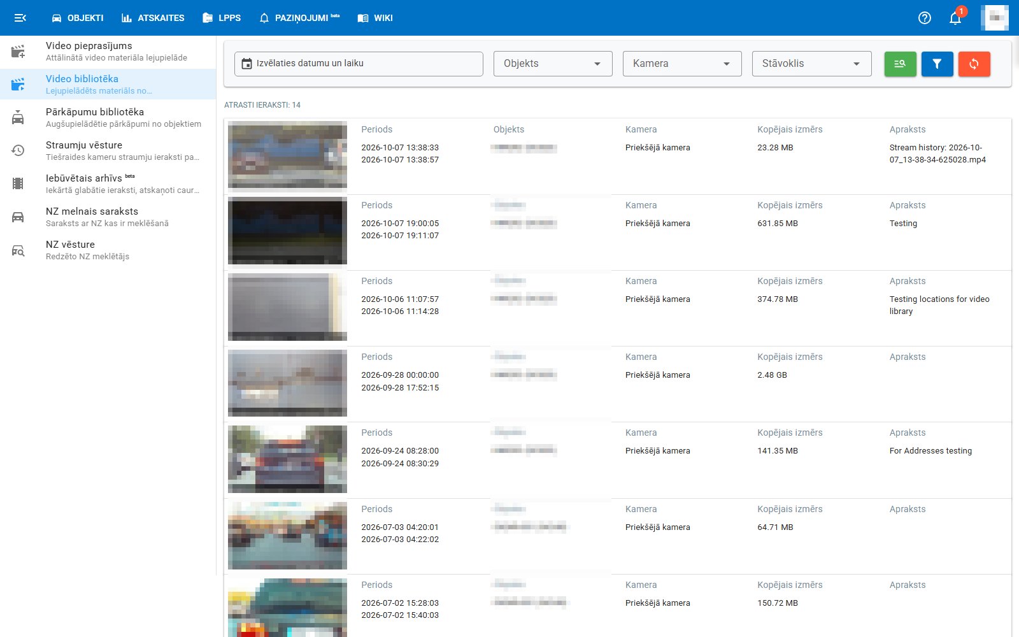Open PAZIŅOJUMI notifications page

click(299, 18)
